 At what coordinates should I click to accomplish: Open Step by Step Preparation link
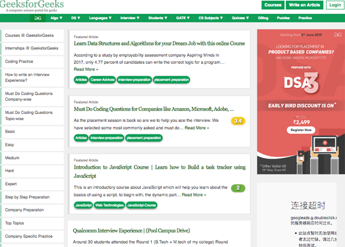click(32, 197)
